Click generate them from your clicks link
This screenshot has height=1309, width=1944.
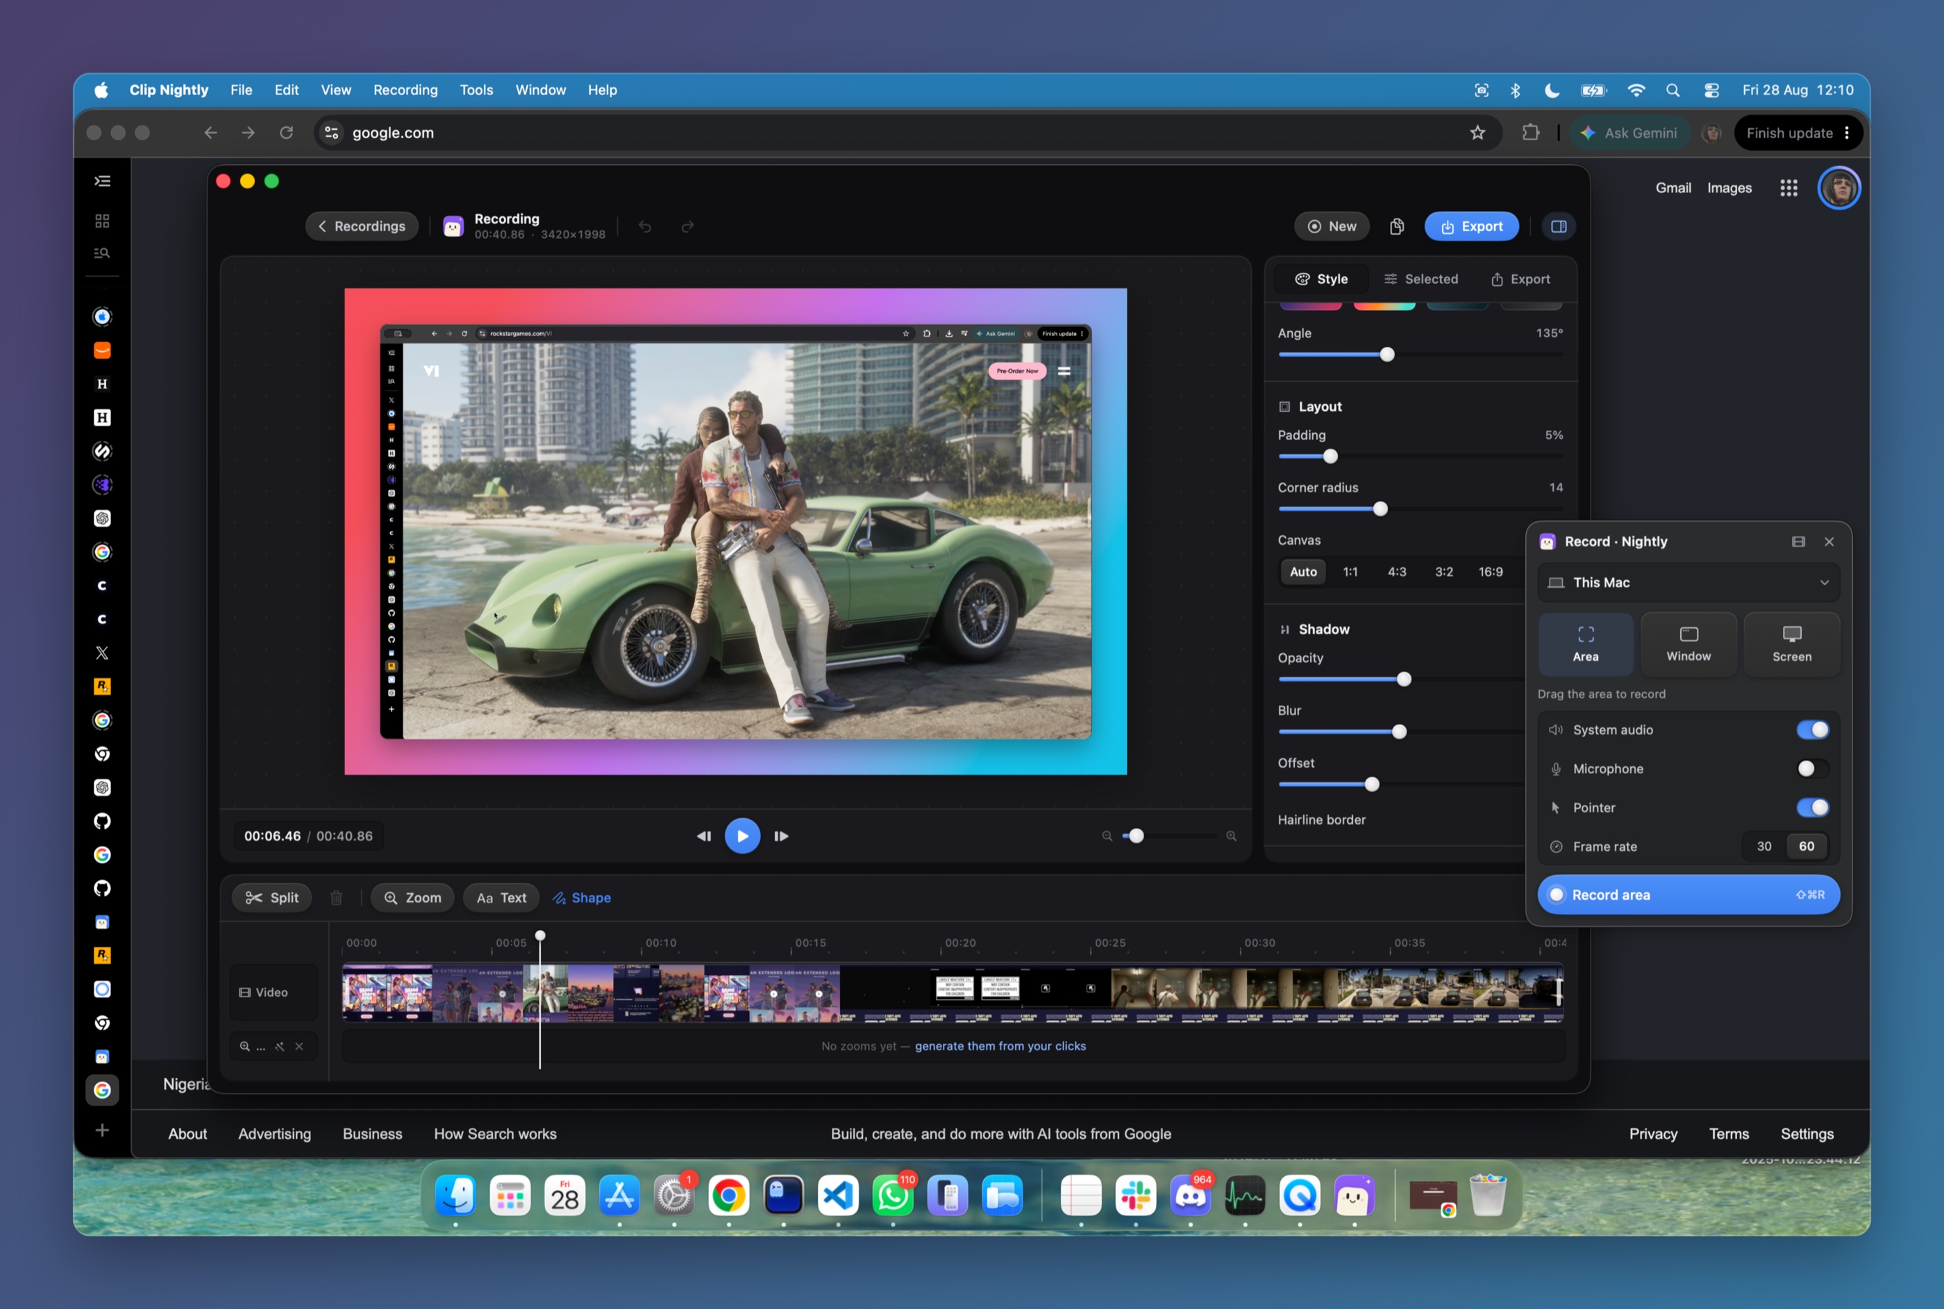1000,1046
